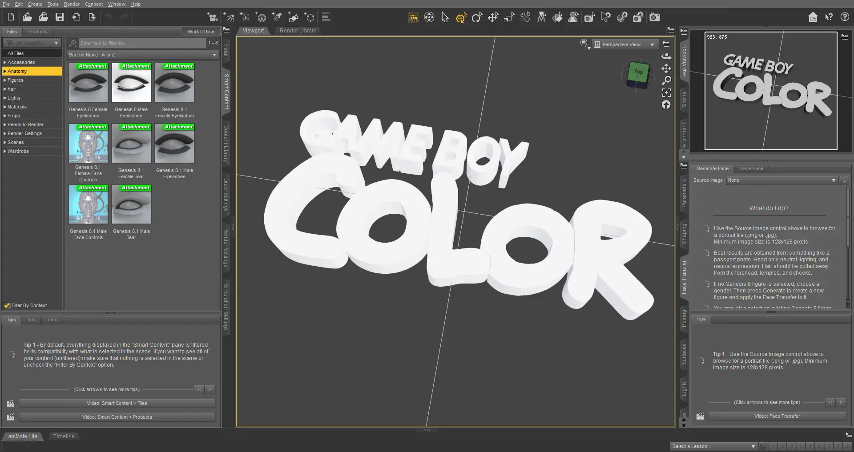Image resolution: width=854 pixels, height=452 pixels.
Task: Activate the Translate tool
Action: pos(493,17)
